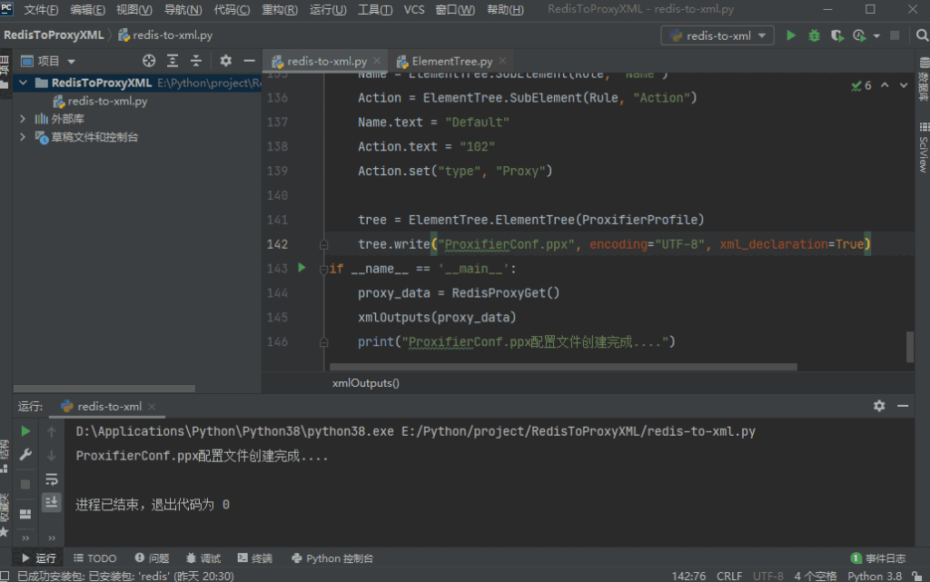Screen dimensions: 930x582
Task: Collapse all in project panel
Action: 196,61
